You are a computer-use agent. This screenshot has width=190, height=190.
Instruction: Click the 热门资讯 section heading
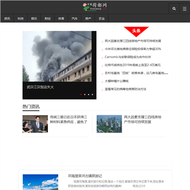tap(31, 107)
